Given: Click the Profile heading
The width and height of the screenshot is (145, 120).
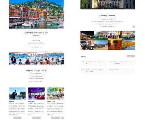Looking at the screenshot, I should [x=11, y=101].
